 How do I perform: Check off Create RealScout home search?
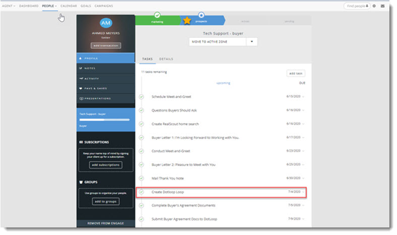[x=142, y=124]
